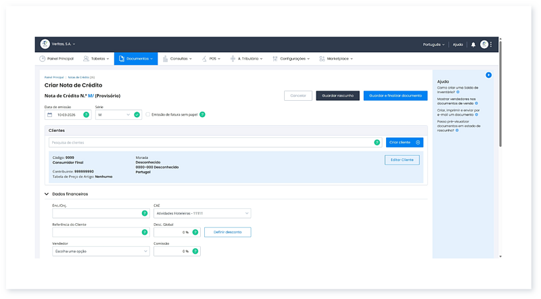This screenshot has height=299, width=541.
Task: Click help icon next to paperless invoice option
Action: tap(202, 114)
